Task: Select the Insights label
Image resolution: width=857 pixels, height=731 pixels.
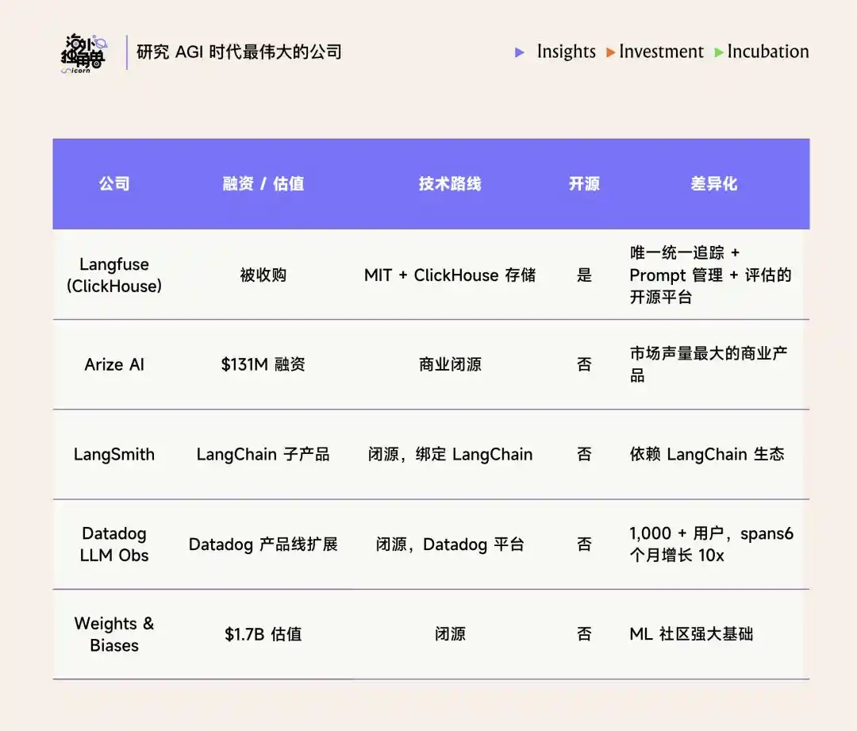Action: (x=567, y=52)
